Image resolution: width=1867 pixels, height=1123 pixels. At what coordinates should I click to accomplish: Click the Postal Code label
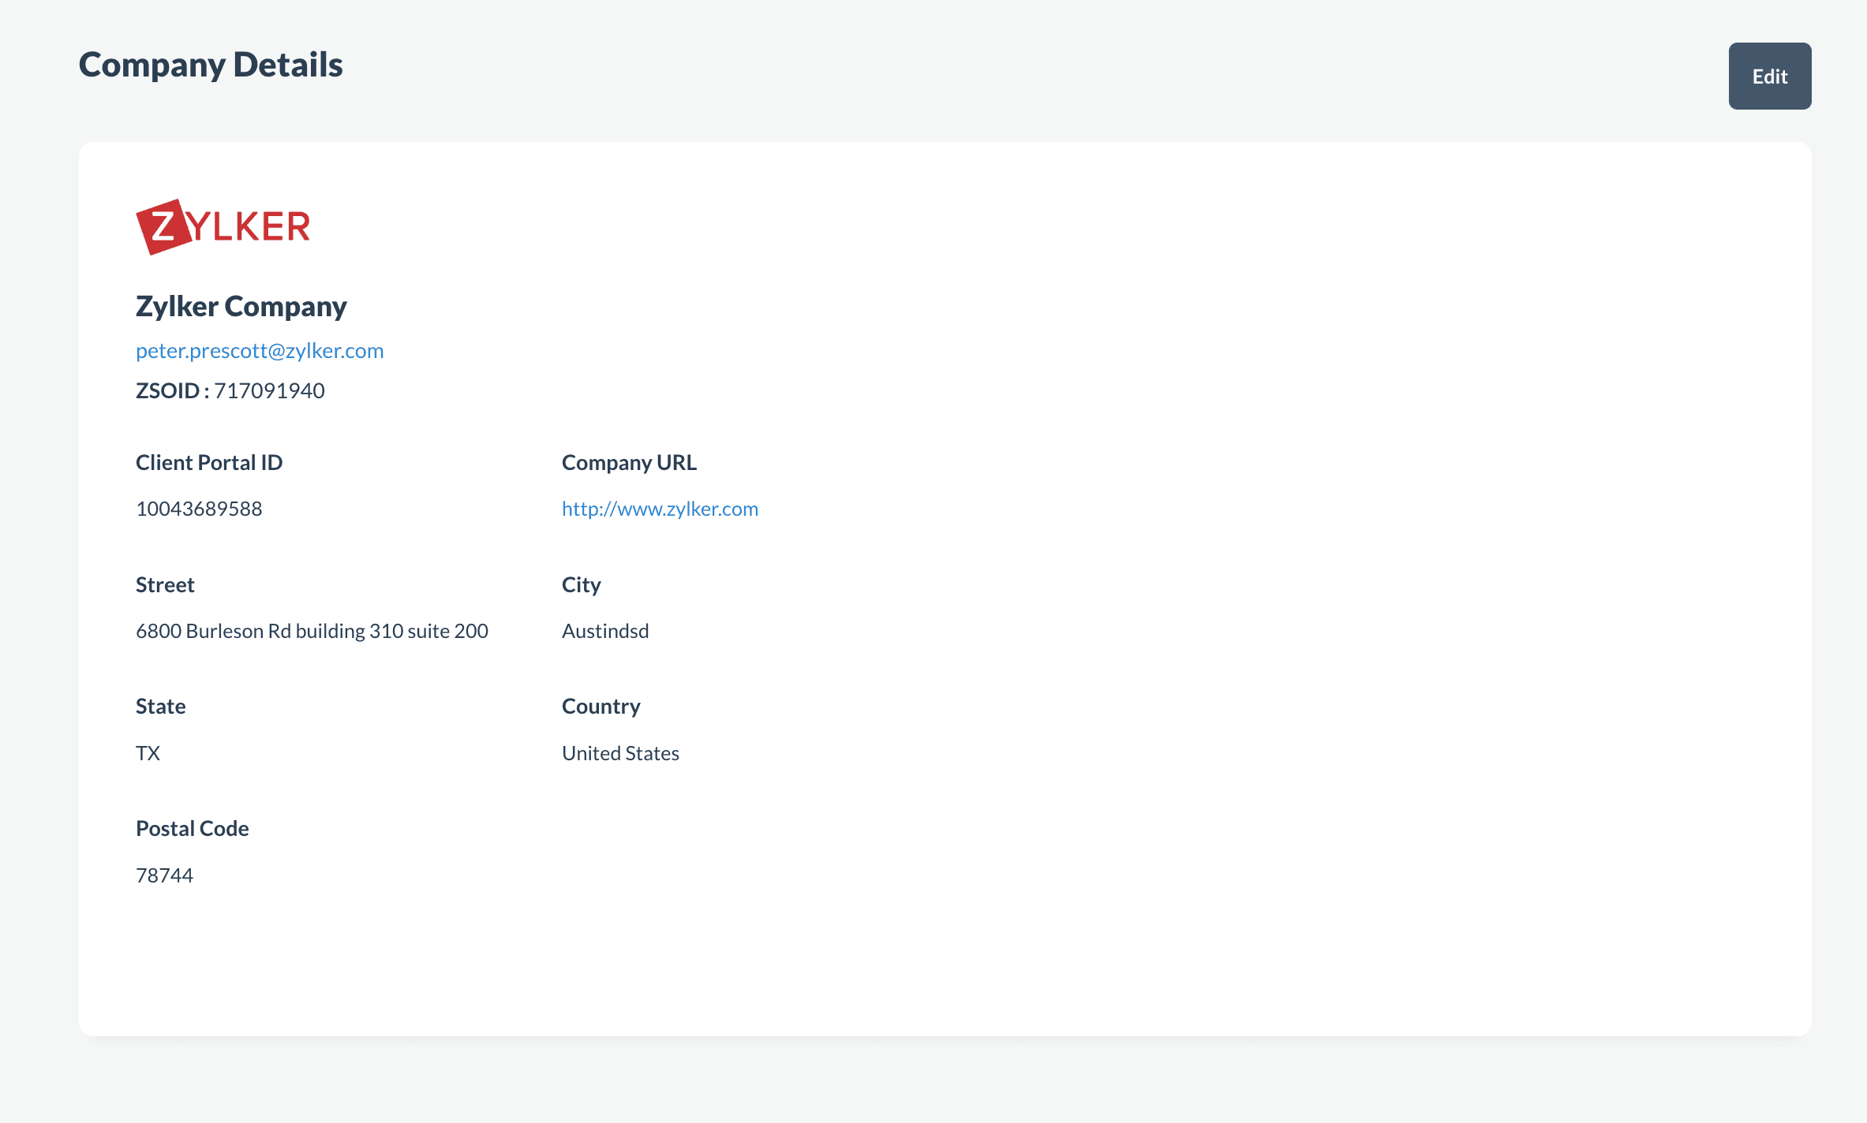click(x=192, y=829)
